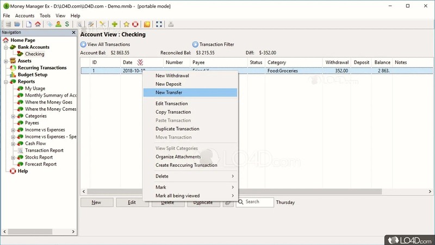This screenshot has height=245, width=435.
Task: Click the yellow star toolbar icon
Action: [x=127, y=24]
